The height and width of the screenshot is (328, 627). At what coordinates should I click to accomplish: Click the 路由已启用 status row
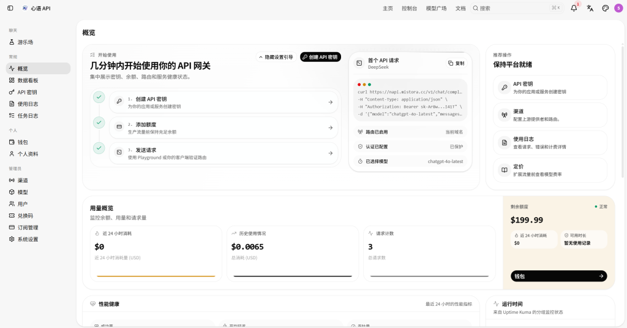point(410,132)
